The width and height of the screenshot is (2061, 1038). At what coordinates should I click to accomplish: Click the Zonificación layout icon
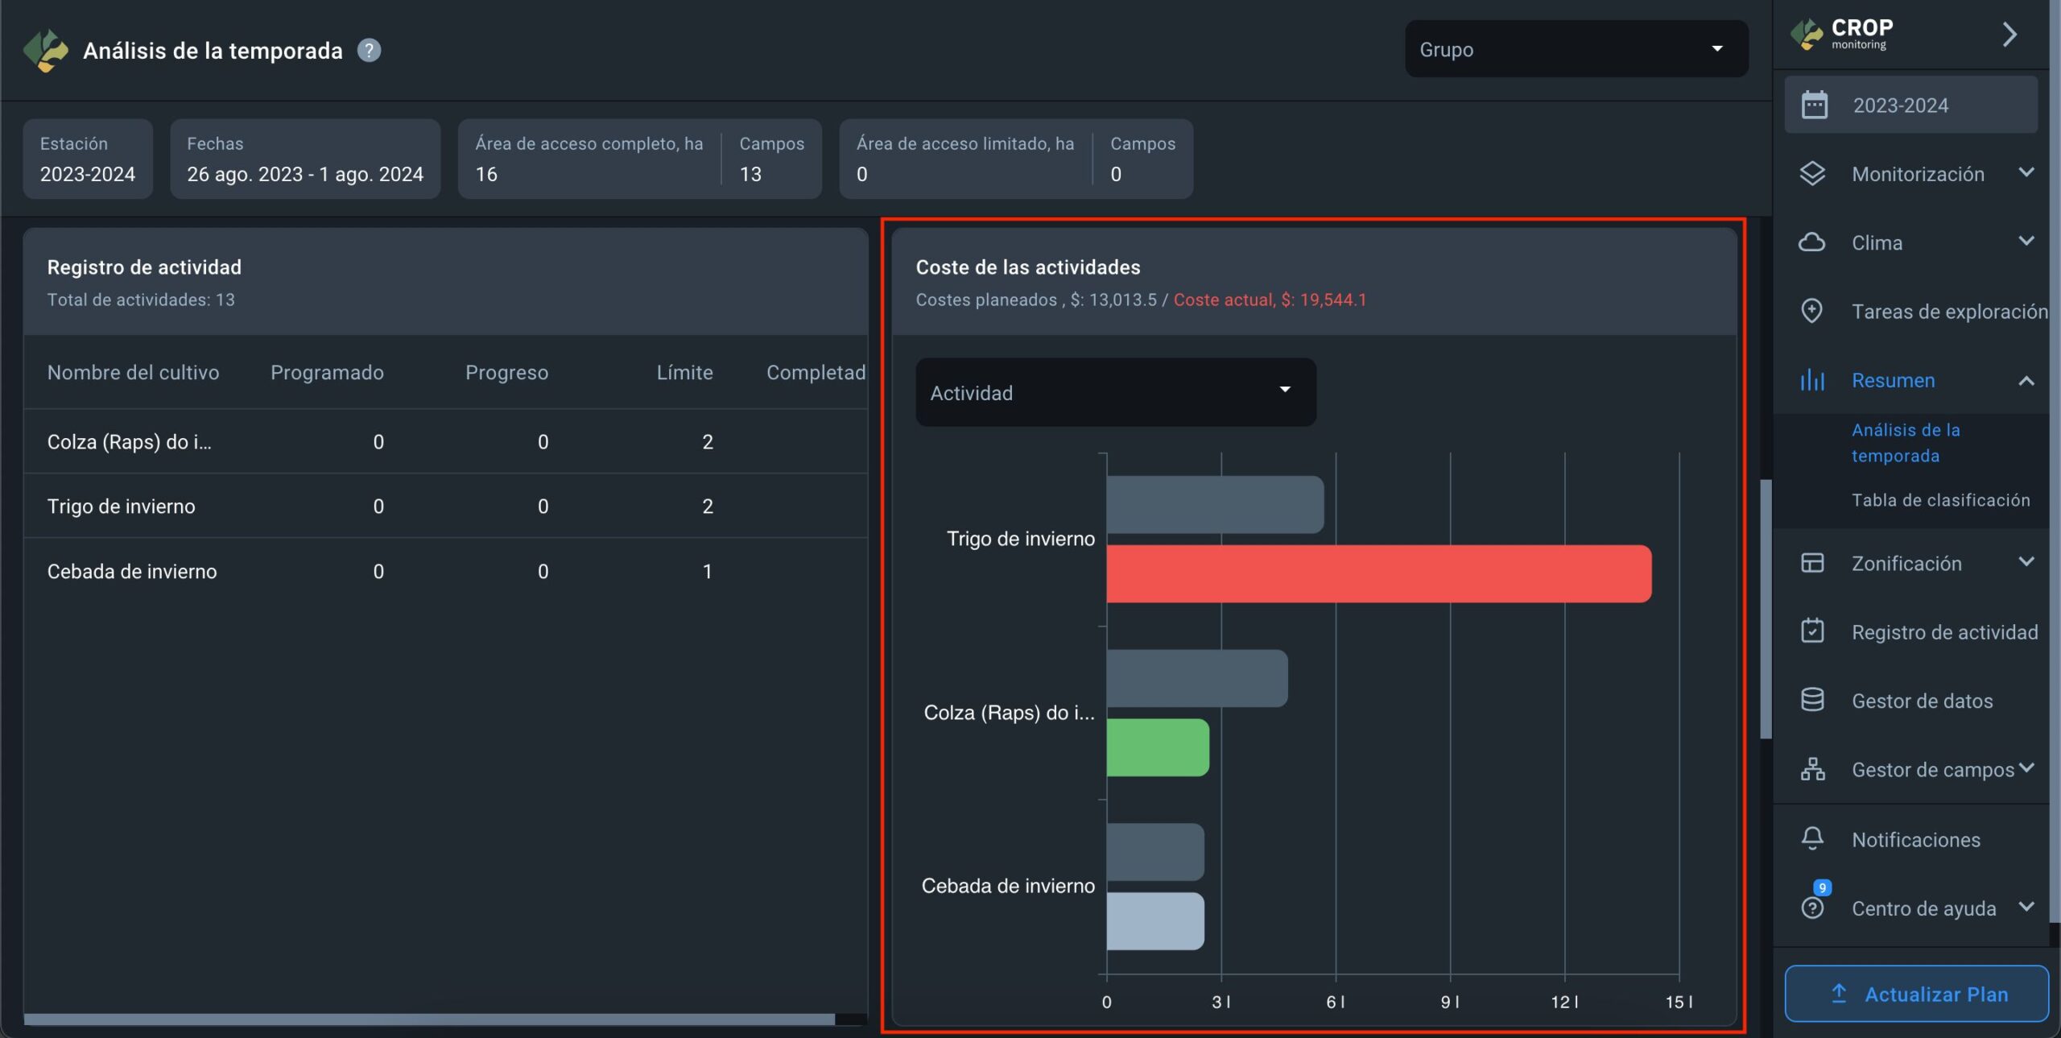pos(1812,563)
